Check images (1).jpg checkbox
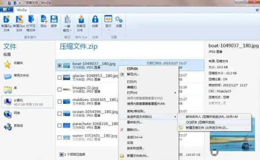260x160 pixels. click(x=60, y=90)
